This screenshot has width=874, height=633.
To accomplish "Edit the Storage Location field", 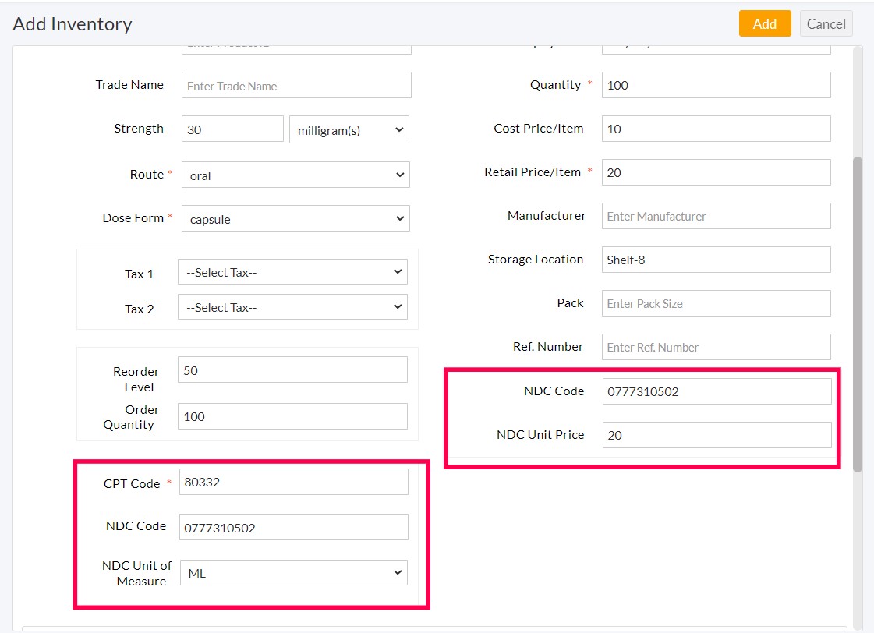I will click(716, 260).
